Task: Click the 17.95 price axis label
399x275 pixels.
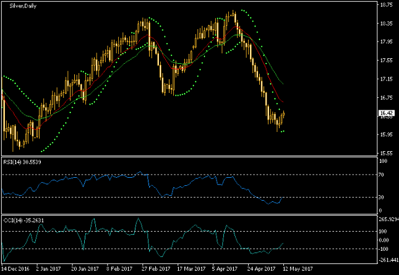Action: tap(386, 41)
